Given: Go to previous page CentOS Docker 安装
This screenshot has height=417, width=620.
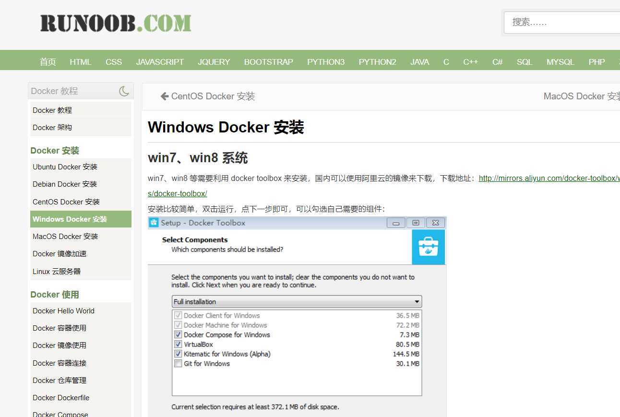Looking at the screenshot, I should (213, 96).
